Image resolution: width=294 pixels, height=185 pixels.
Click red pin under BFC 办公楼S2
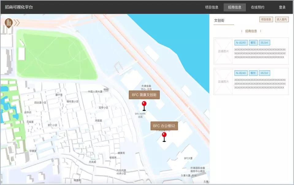click(x=164, y=136)
